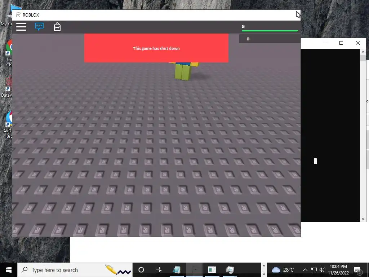
Task: Open the Roblox backpack inventory
Action: tap(57, 27)
